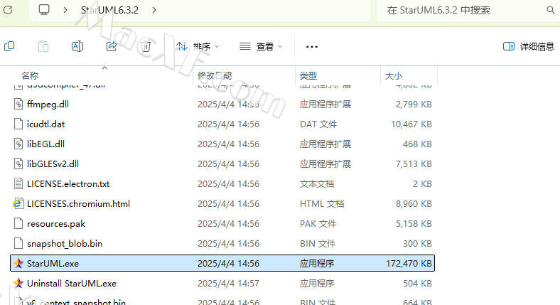Image resolution: width=560 pixels, height=305 pixels.
Task: Click the 300 KB size cell
Action: tap(417, 244)
